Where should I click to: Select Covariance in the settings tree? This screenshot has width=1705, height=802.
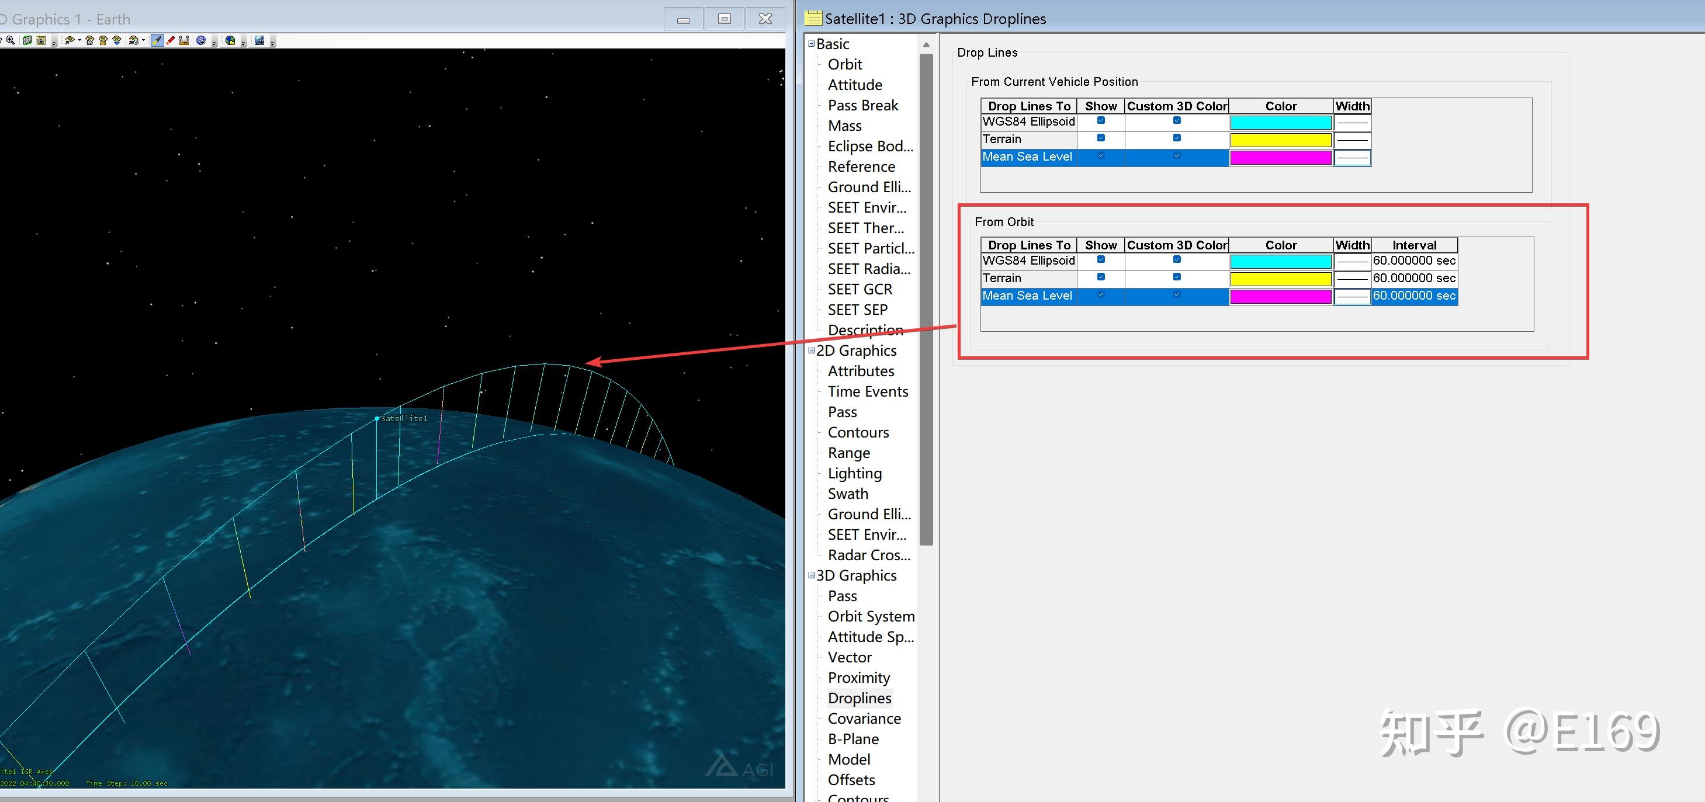[864, 718]
